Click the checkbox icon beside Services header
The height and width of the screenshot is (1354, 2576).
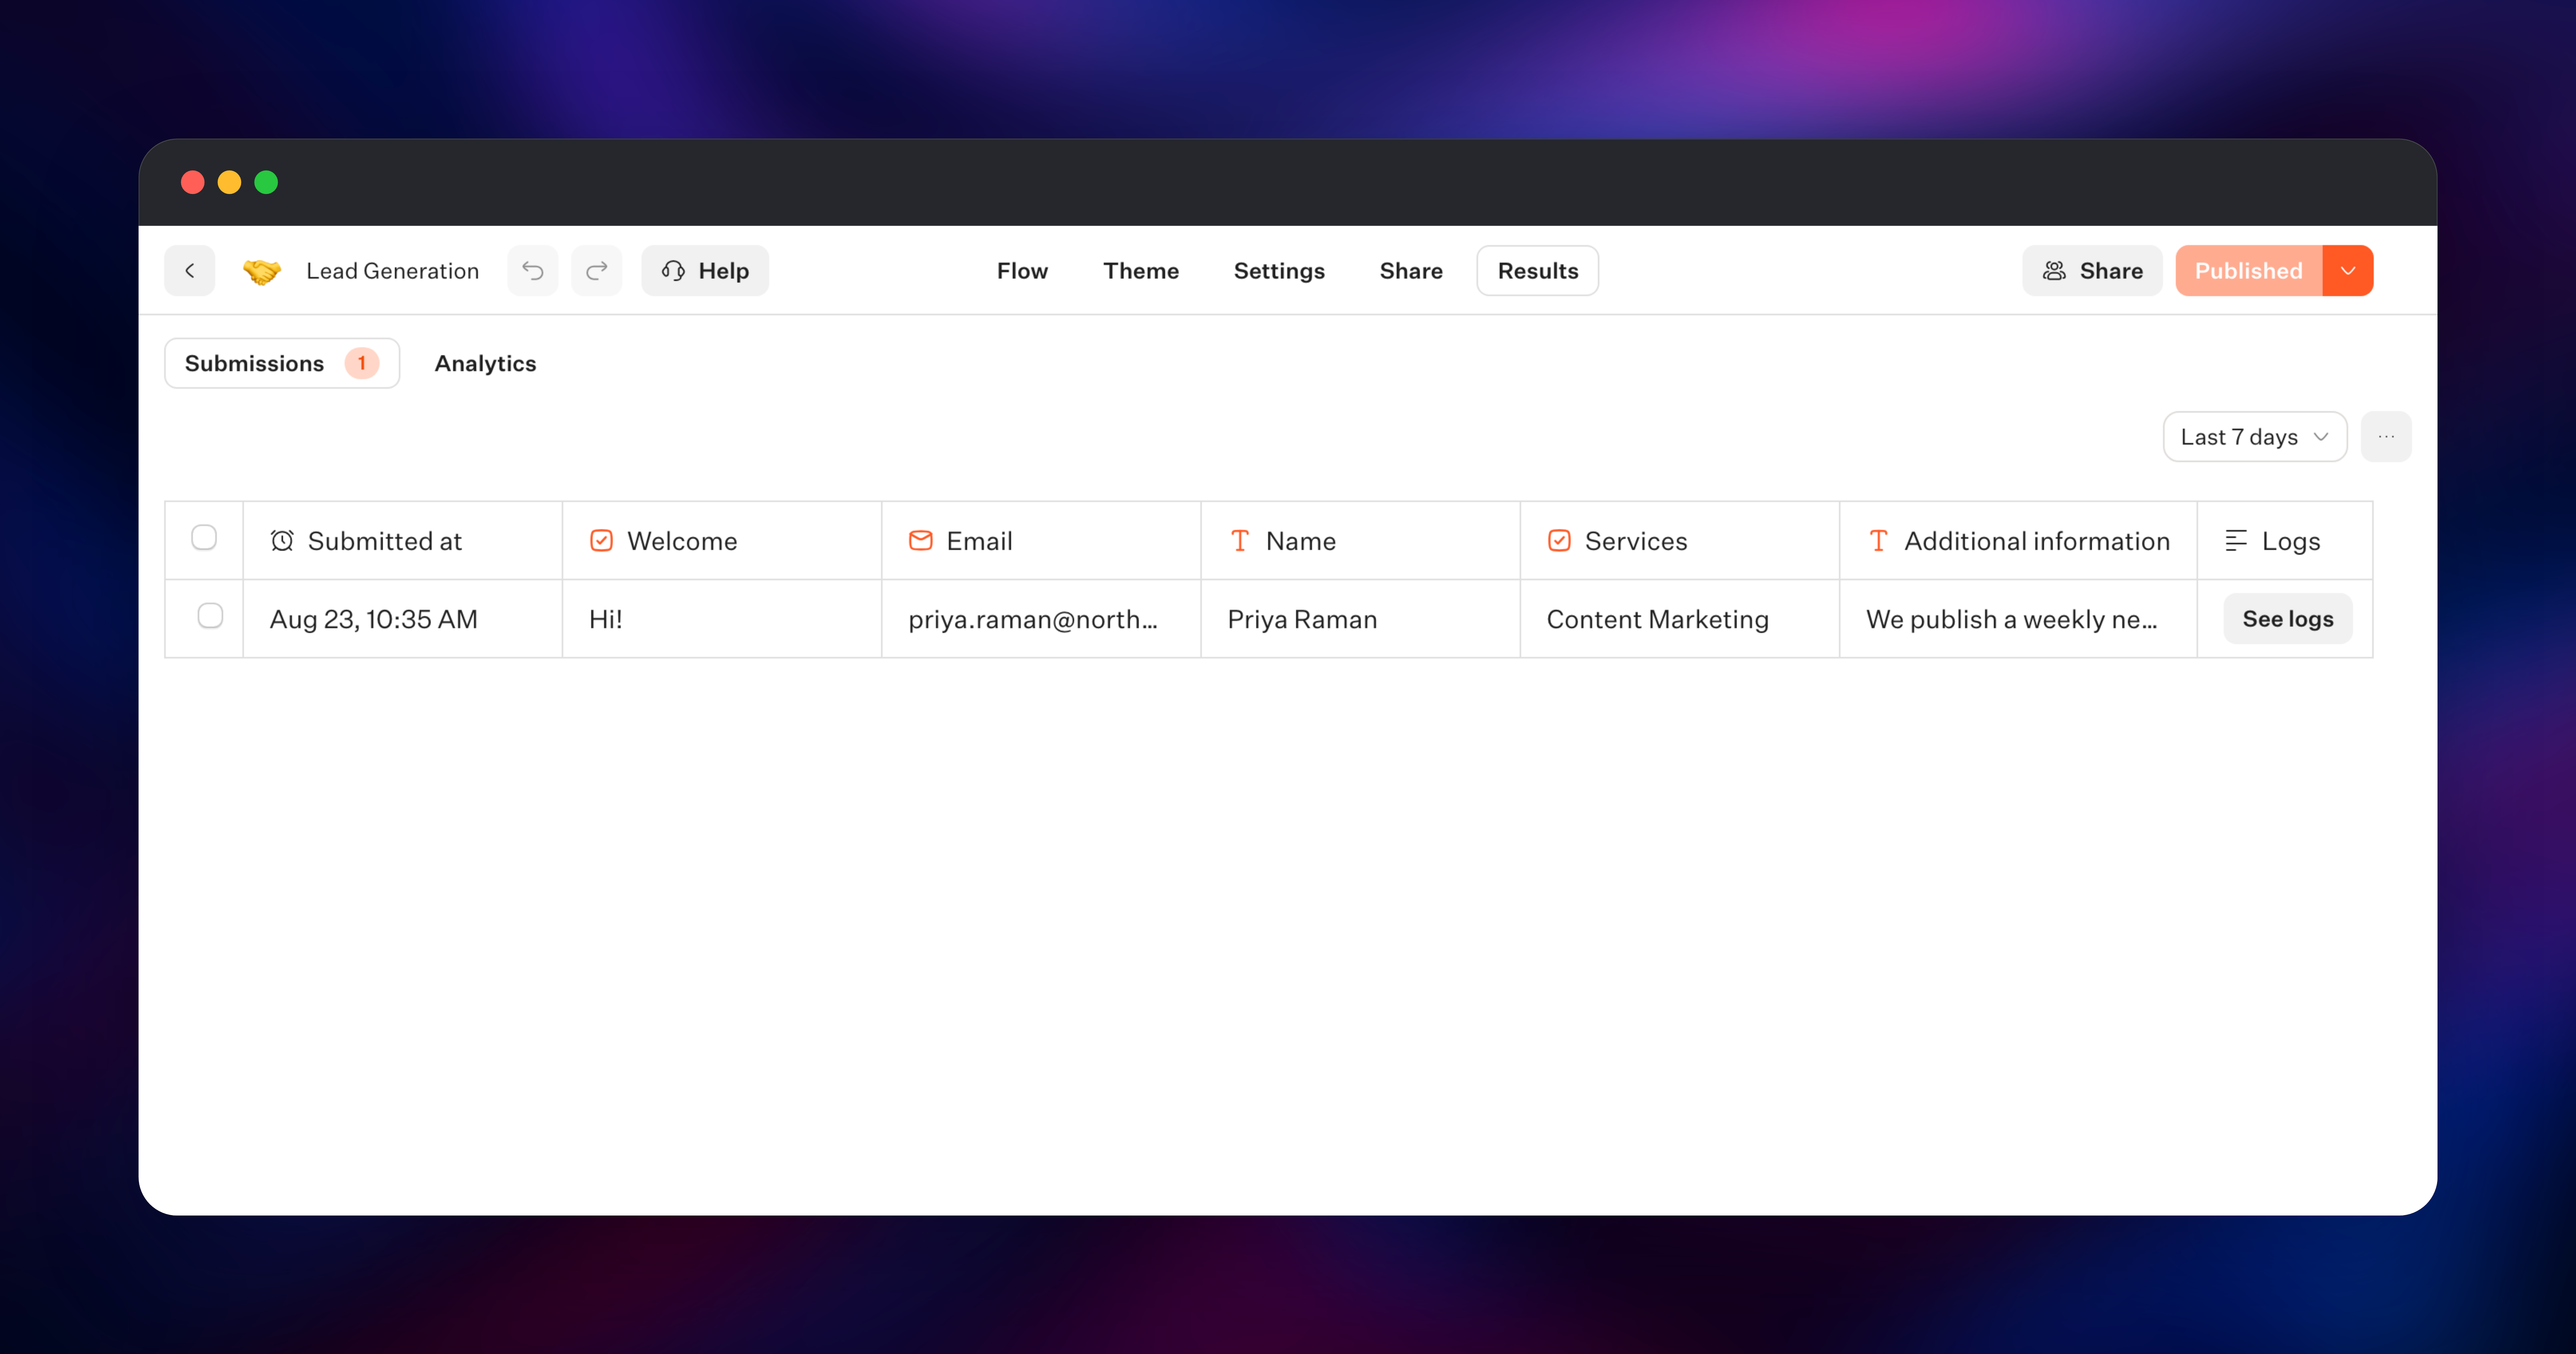(x=1559, y=541)
